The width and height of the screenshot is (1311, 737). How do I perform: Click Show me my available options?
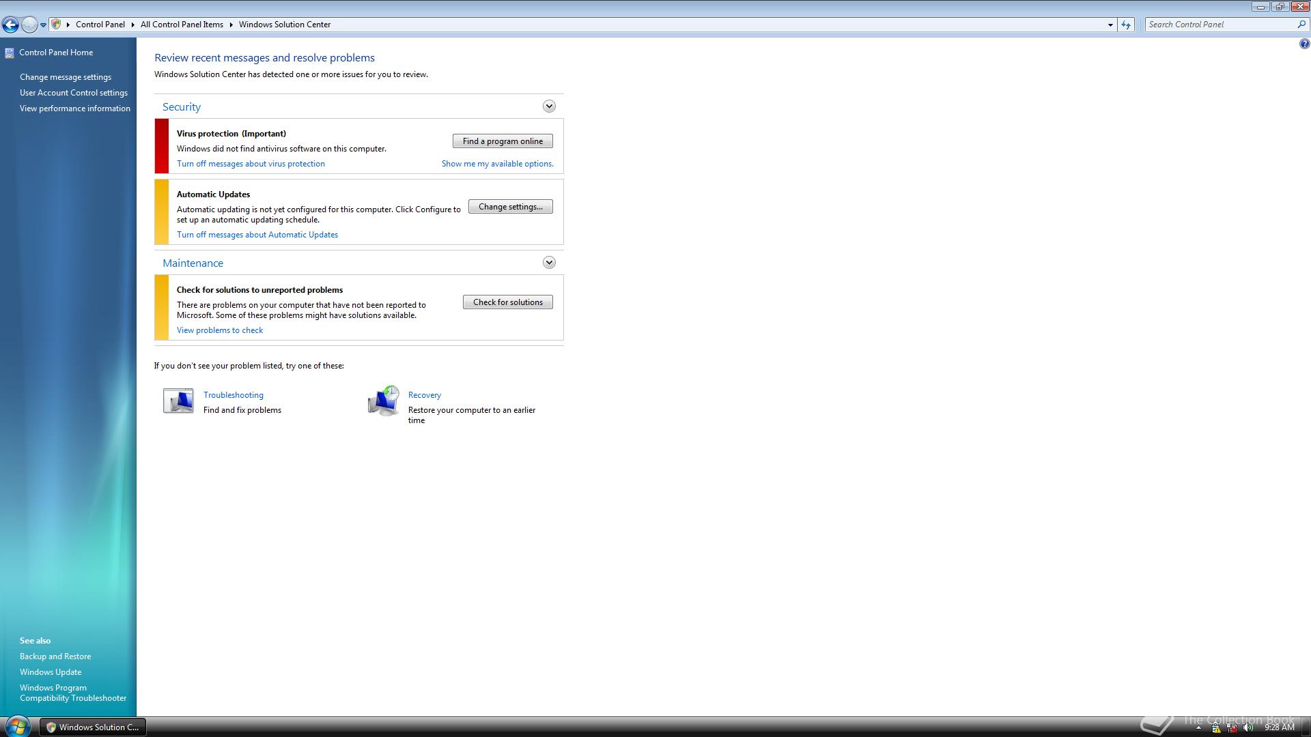[x=498, y=164]
